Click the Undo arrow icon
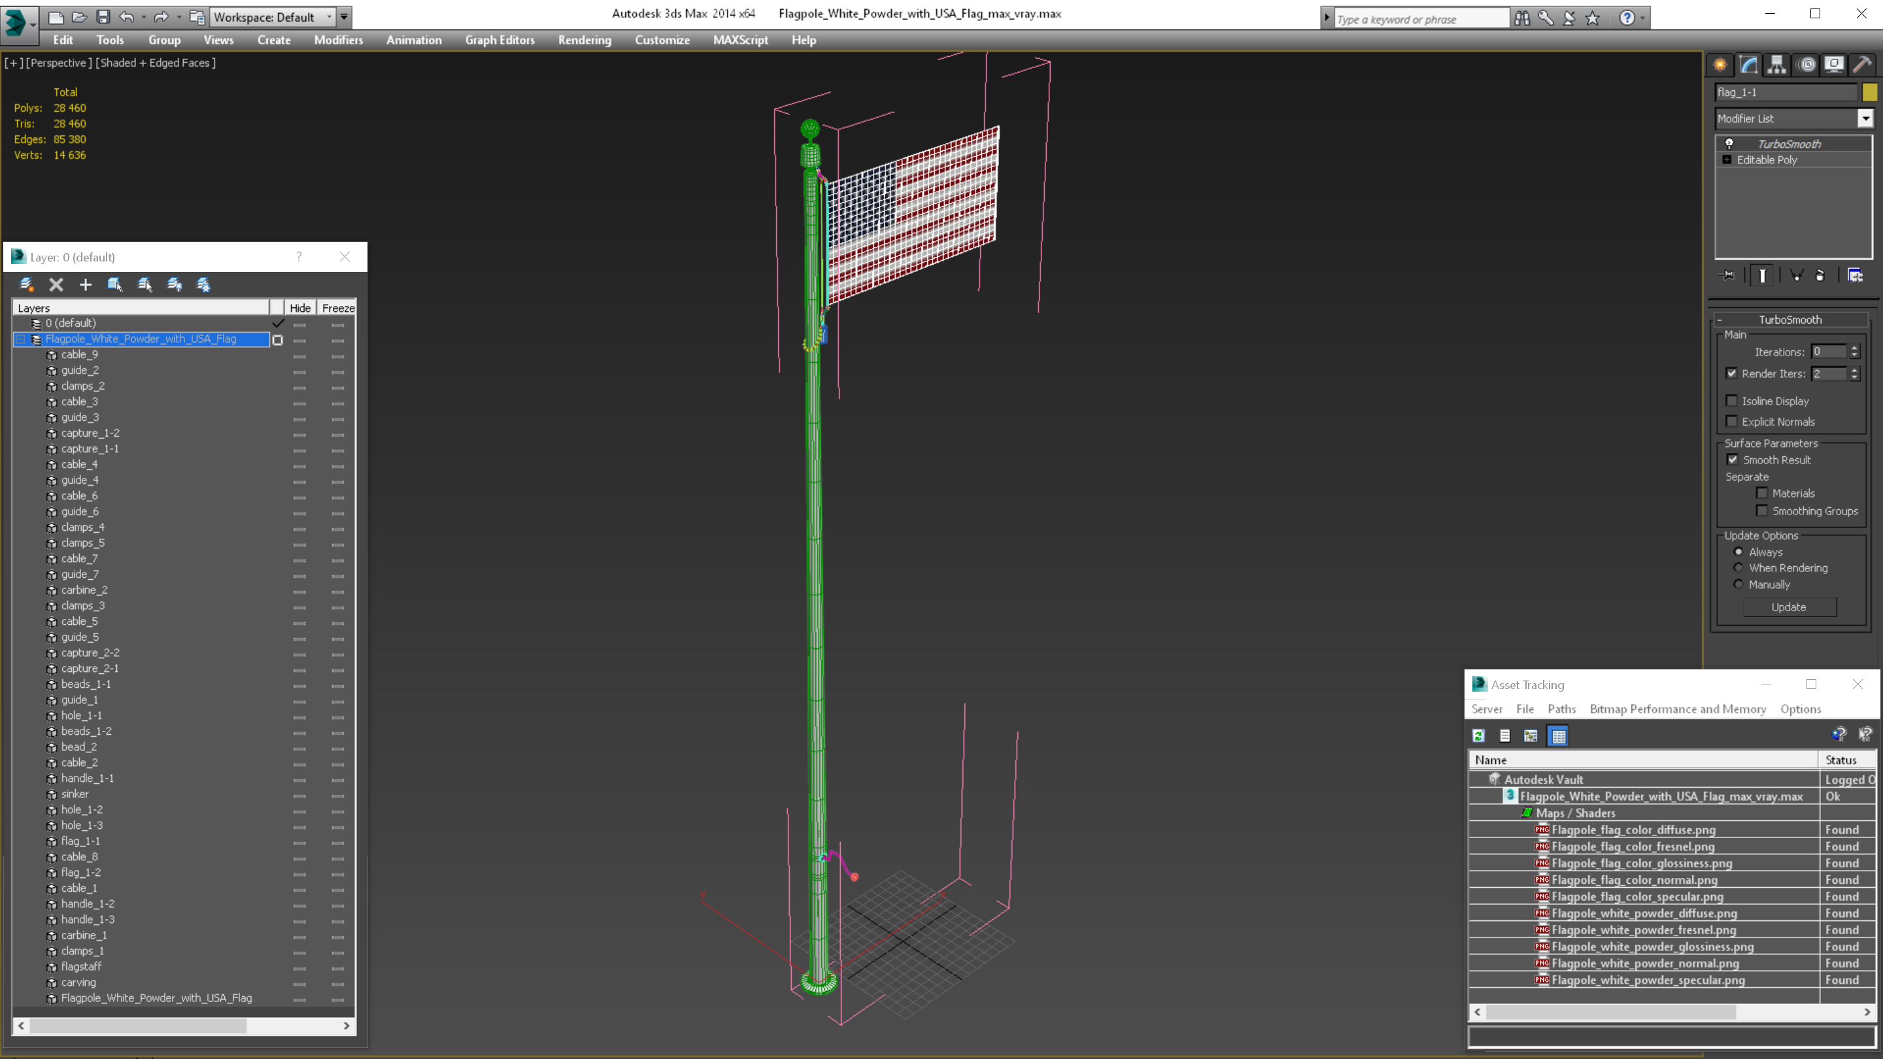Screen dimensions: 1883x1059 point(126,17)
